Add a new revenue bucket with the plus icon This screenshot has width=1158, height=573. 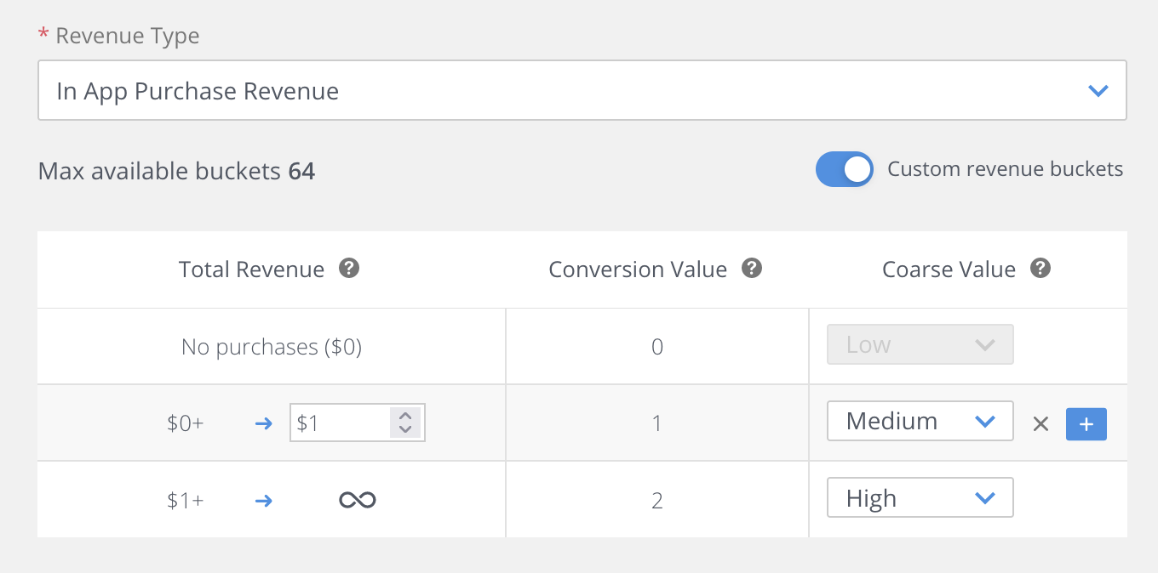coord(1086,423)
